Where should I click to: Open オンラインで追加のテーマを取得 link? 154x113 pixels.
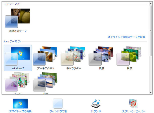[126, 37]
